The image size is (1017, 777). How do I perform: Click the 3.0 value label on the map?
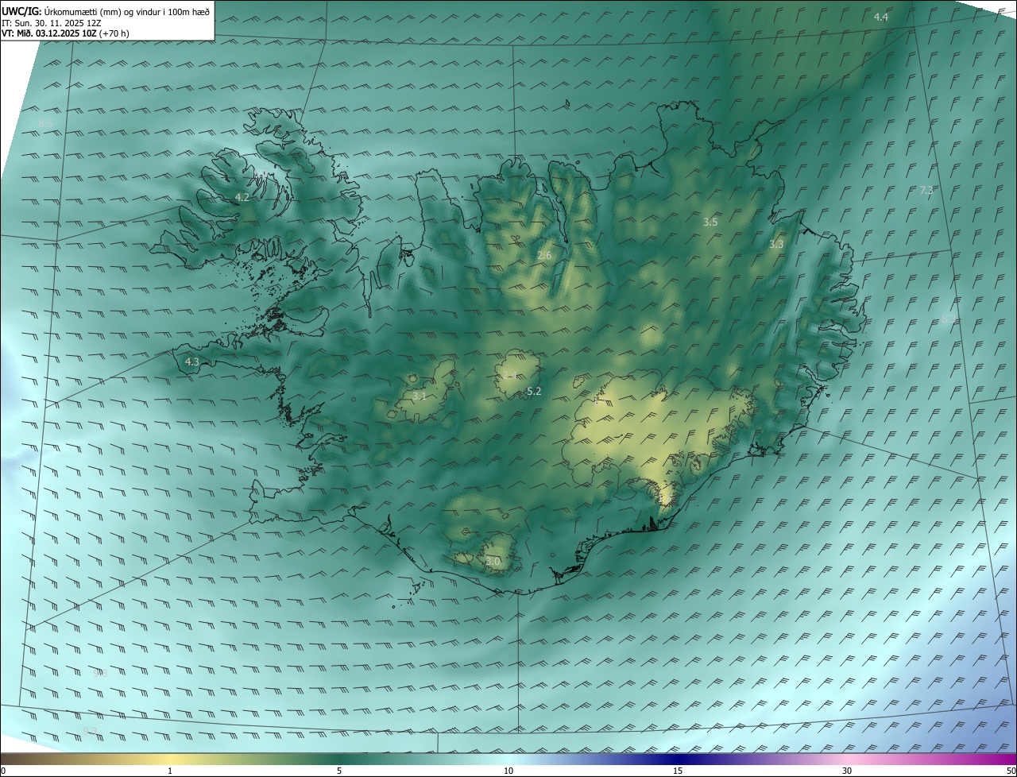[493, 561]
